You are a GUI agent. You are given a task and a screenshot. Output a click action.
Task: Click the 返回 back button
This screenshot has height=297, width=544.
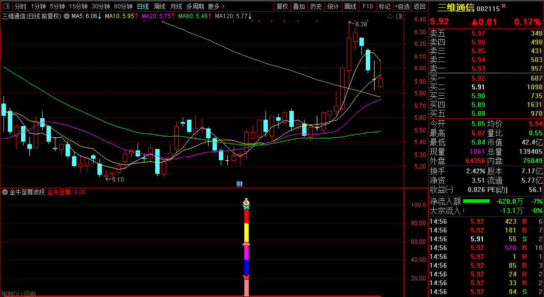[x=420, y=6]
